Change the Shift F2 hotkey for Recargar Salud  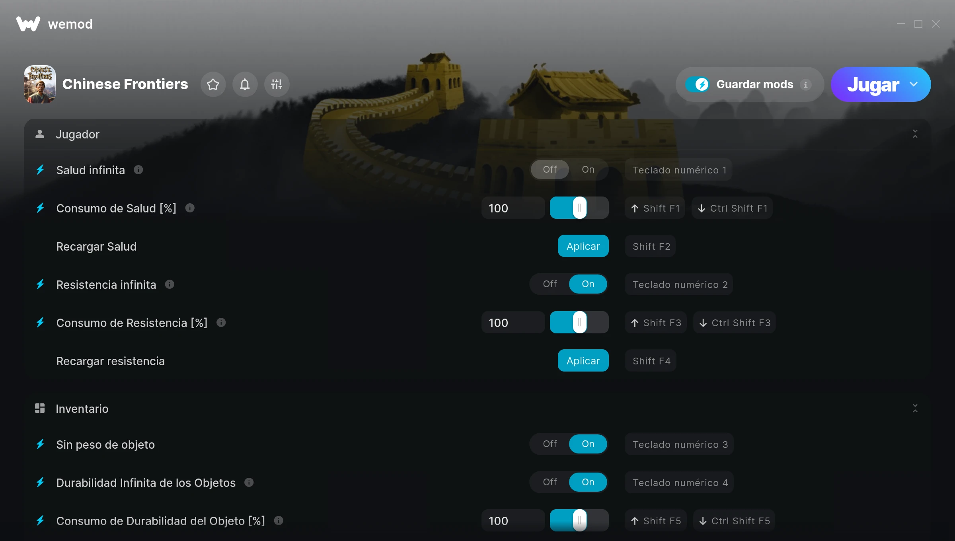point(651,246)
